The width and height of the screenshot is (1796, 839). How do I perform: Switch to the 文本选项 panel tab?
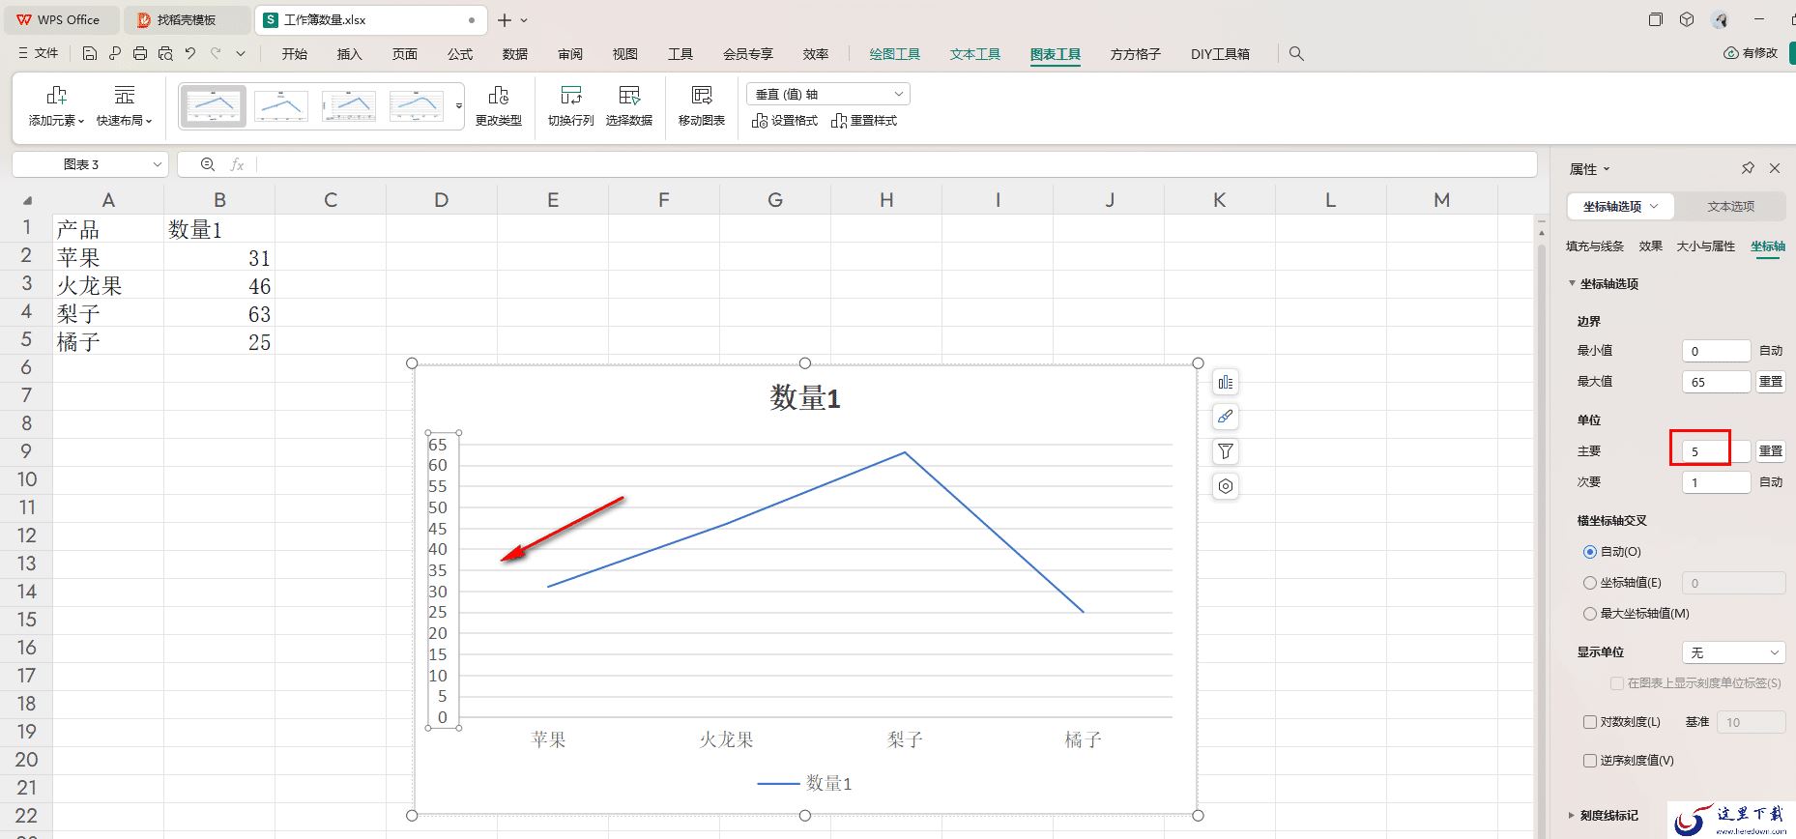(1730, 207)
